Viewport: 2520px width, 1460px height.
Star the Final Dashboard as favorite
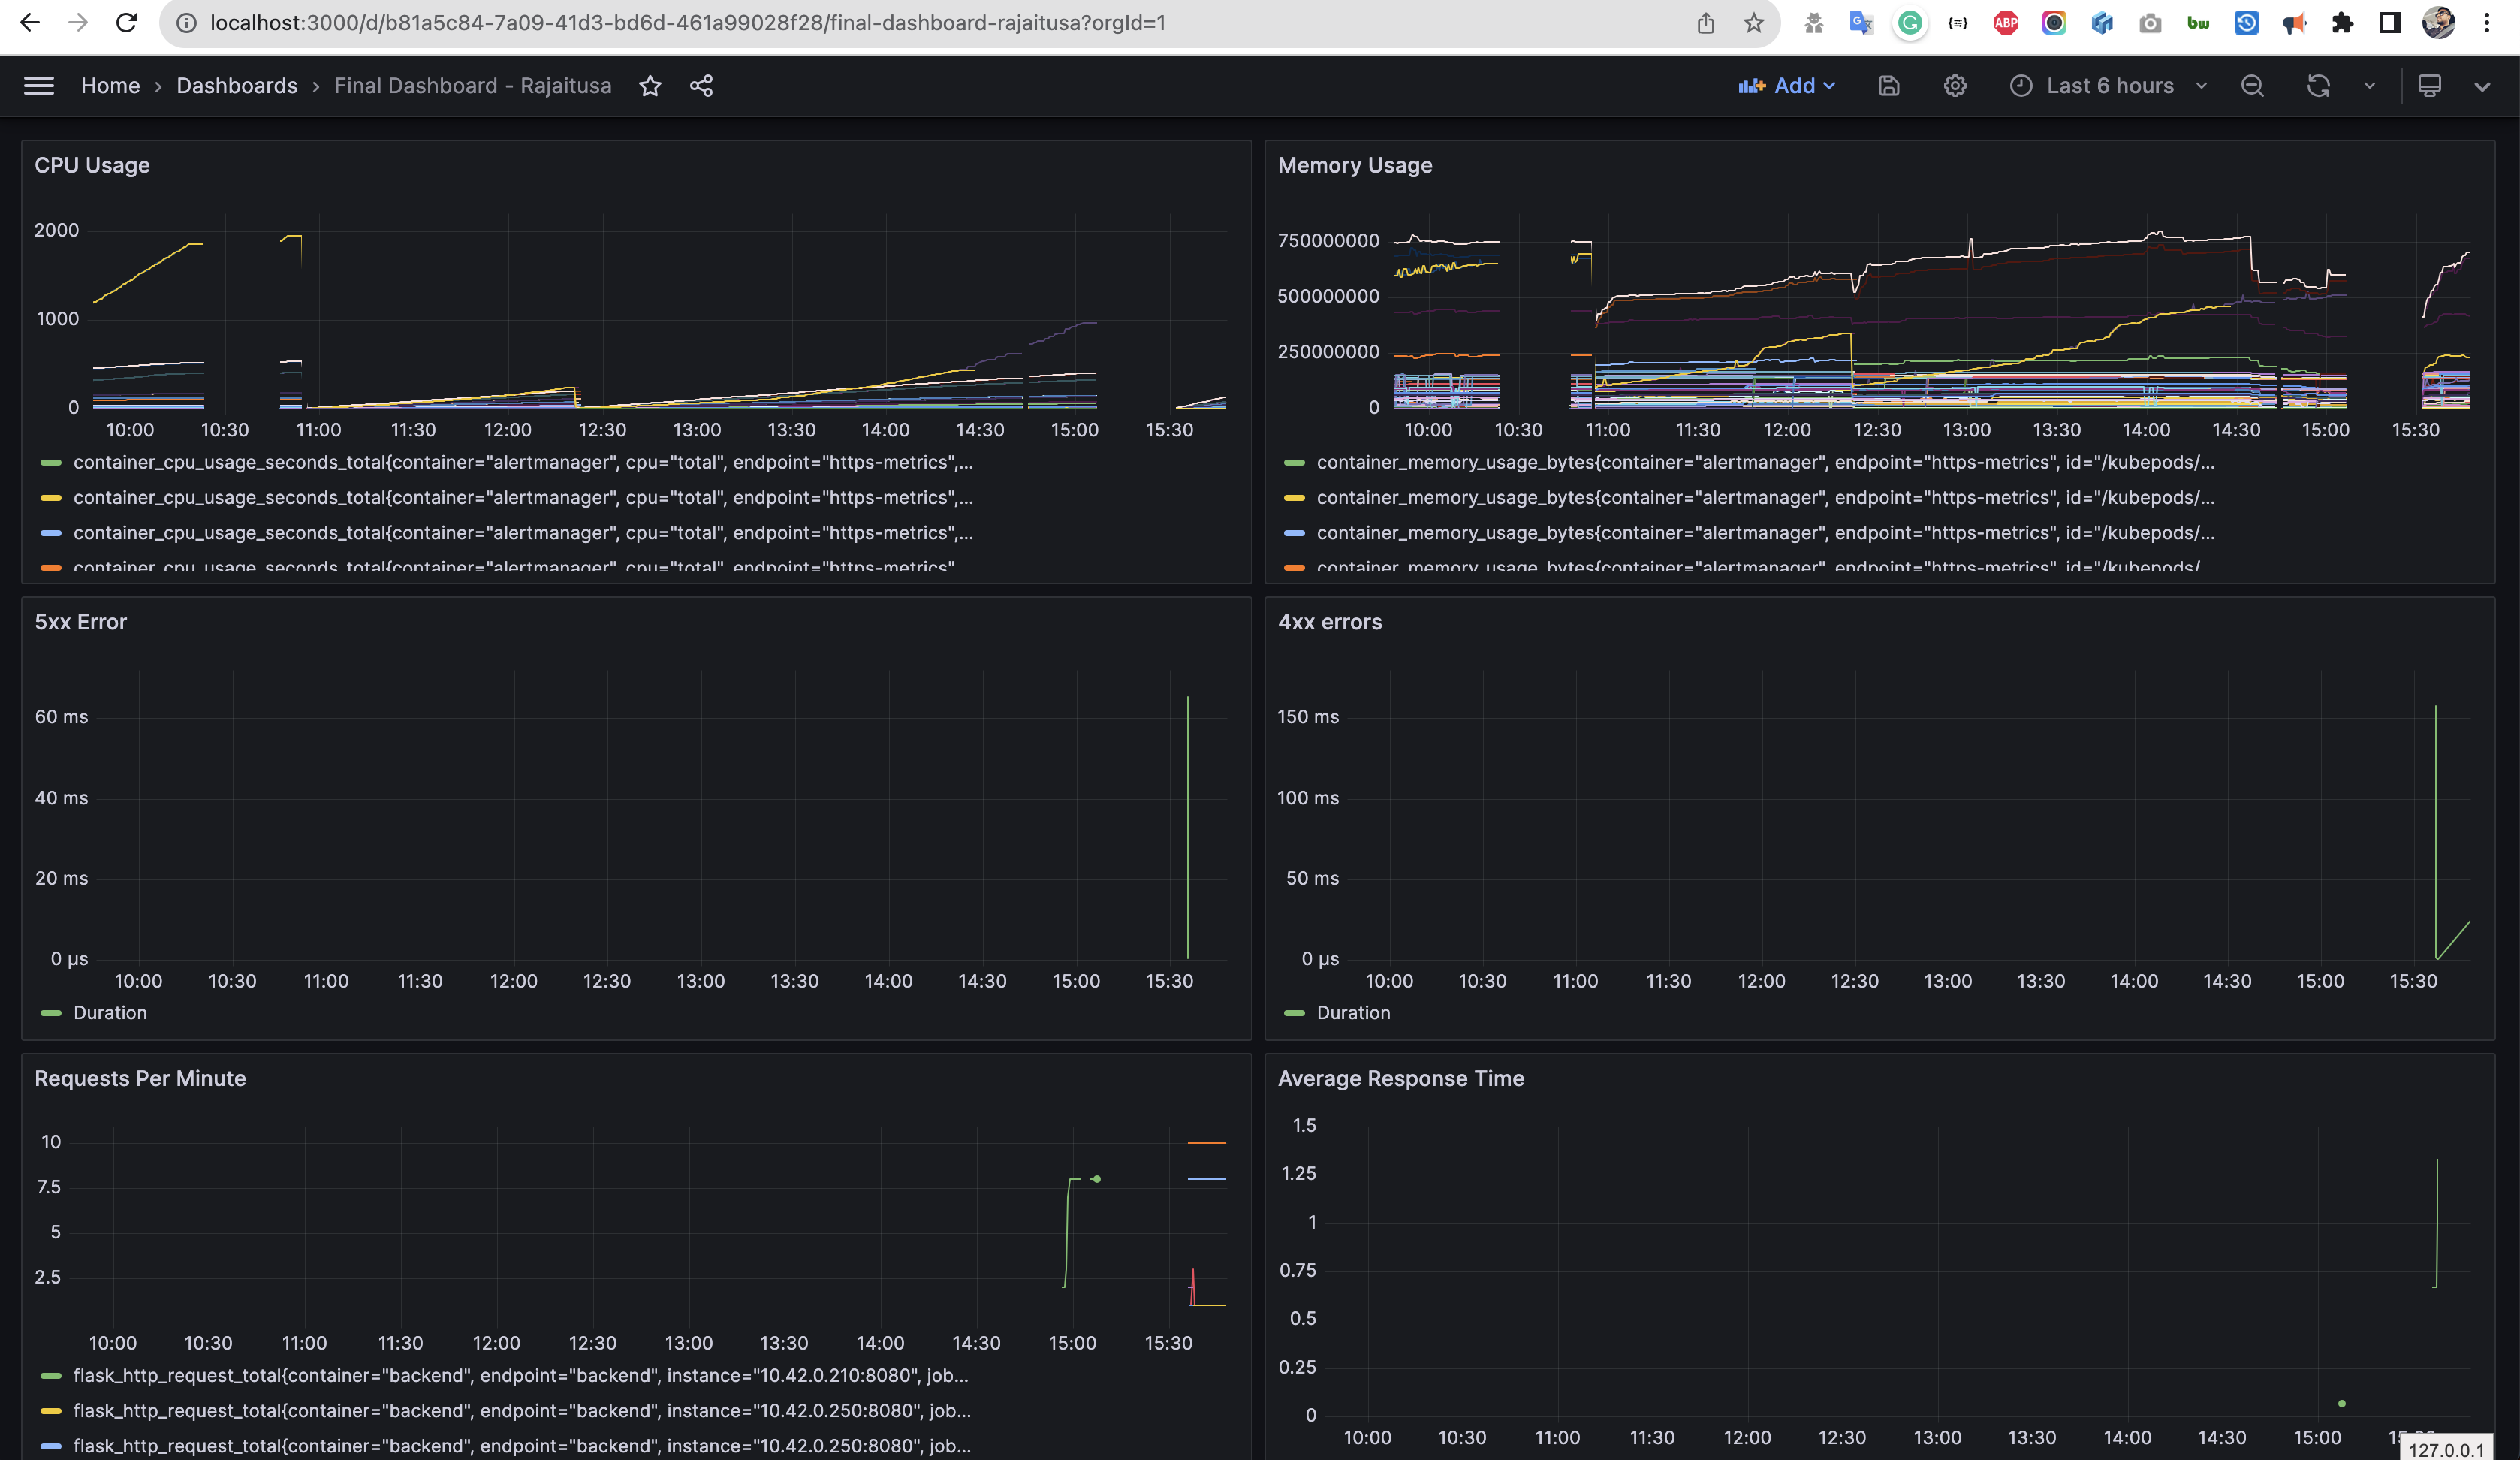coord(650,86)
